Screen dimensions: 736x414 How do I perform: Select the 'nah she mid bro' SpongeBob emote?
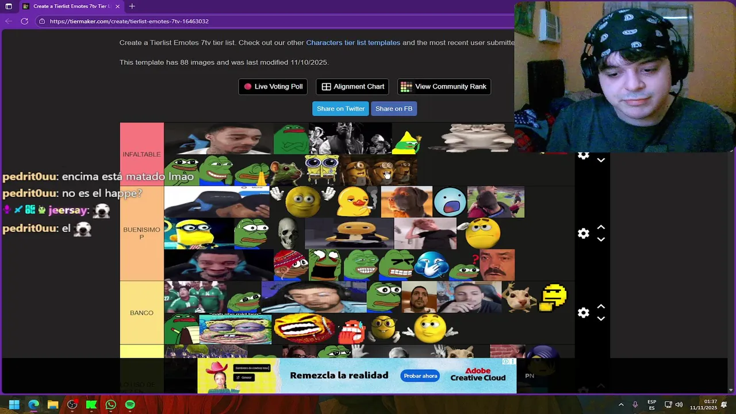tap(235, 328)
